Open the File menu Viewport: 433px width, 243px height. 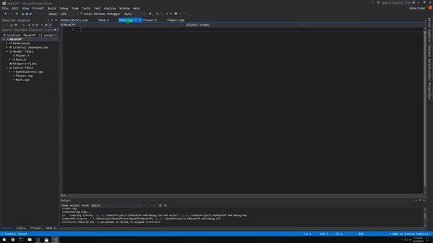5,8
